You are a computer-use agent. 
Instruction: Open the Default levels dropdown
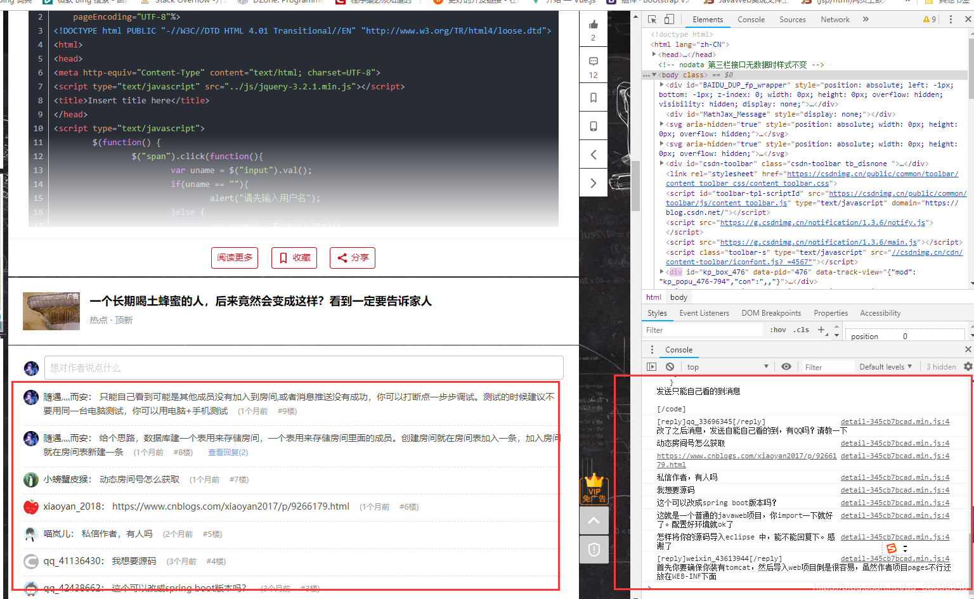885,366
